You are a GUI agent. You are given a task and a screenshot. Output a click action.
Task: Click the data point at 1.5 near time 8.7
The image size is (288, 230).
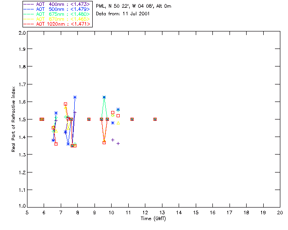(89, 119)
